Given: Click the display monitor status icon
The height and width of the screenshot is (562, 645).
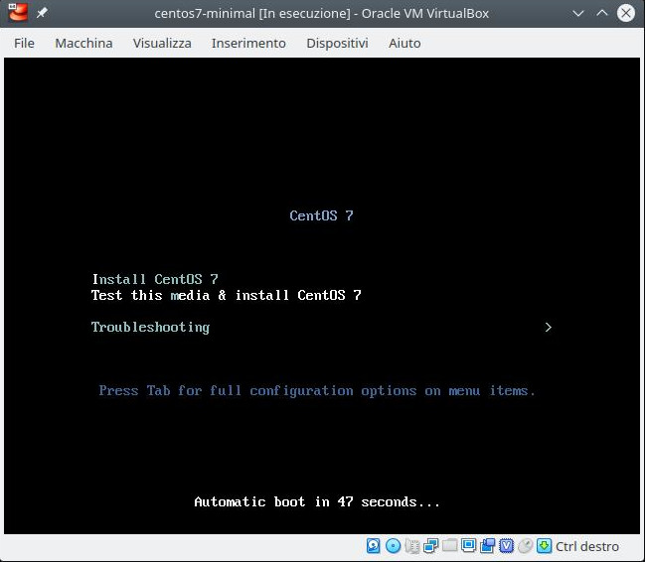Looking at the screenshot, I should pyautogui.click(x=468, y=546).
